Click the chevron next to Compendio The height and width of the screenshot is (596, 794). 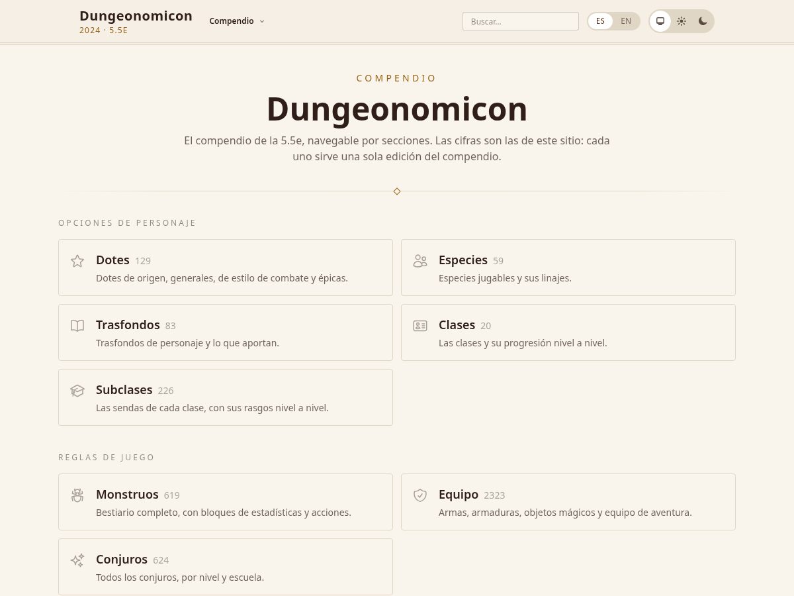pyautogui.click(x=262, y=21)
